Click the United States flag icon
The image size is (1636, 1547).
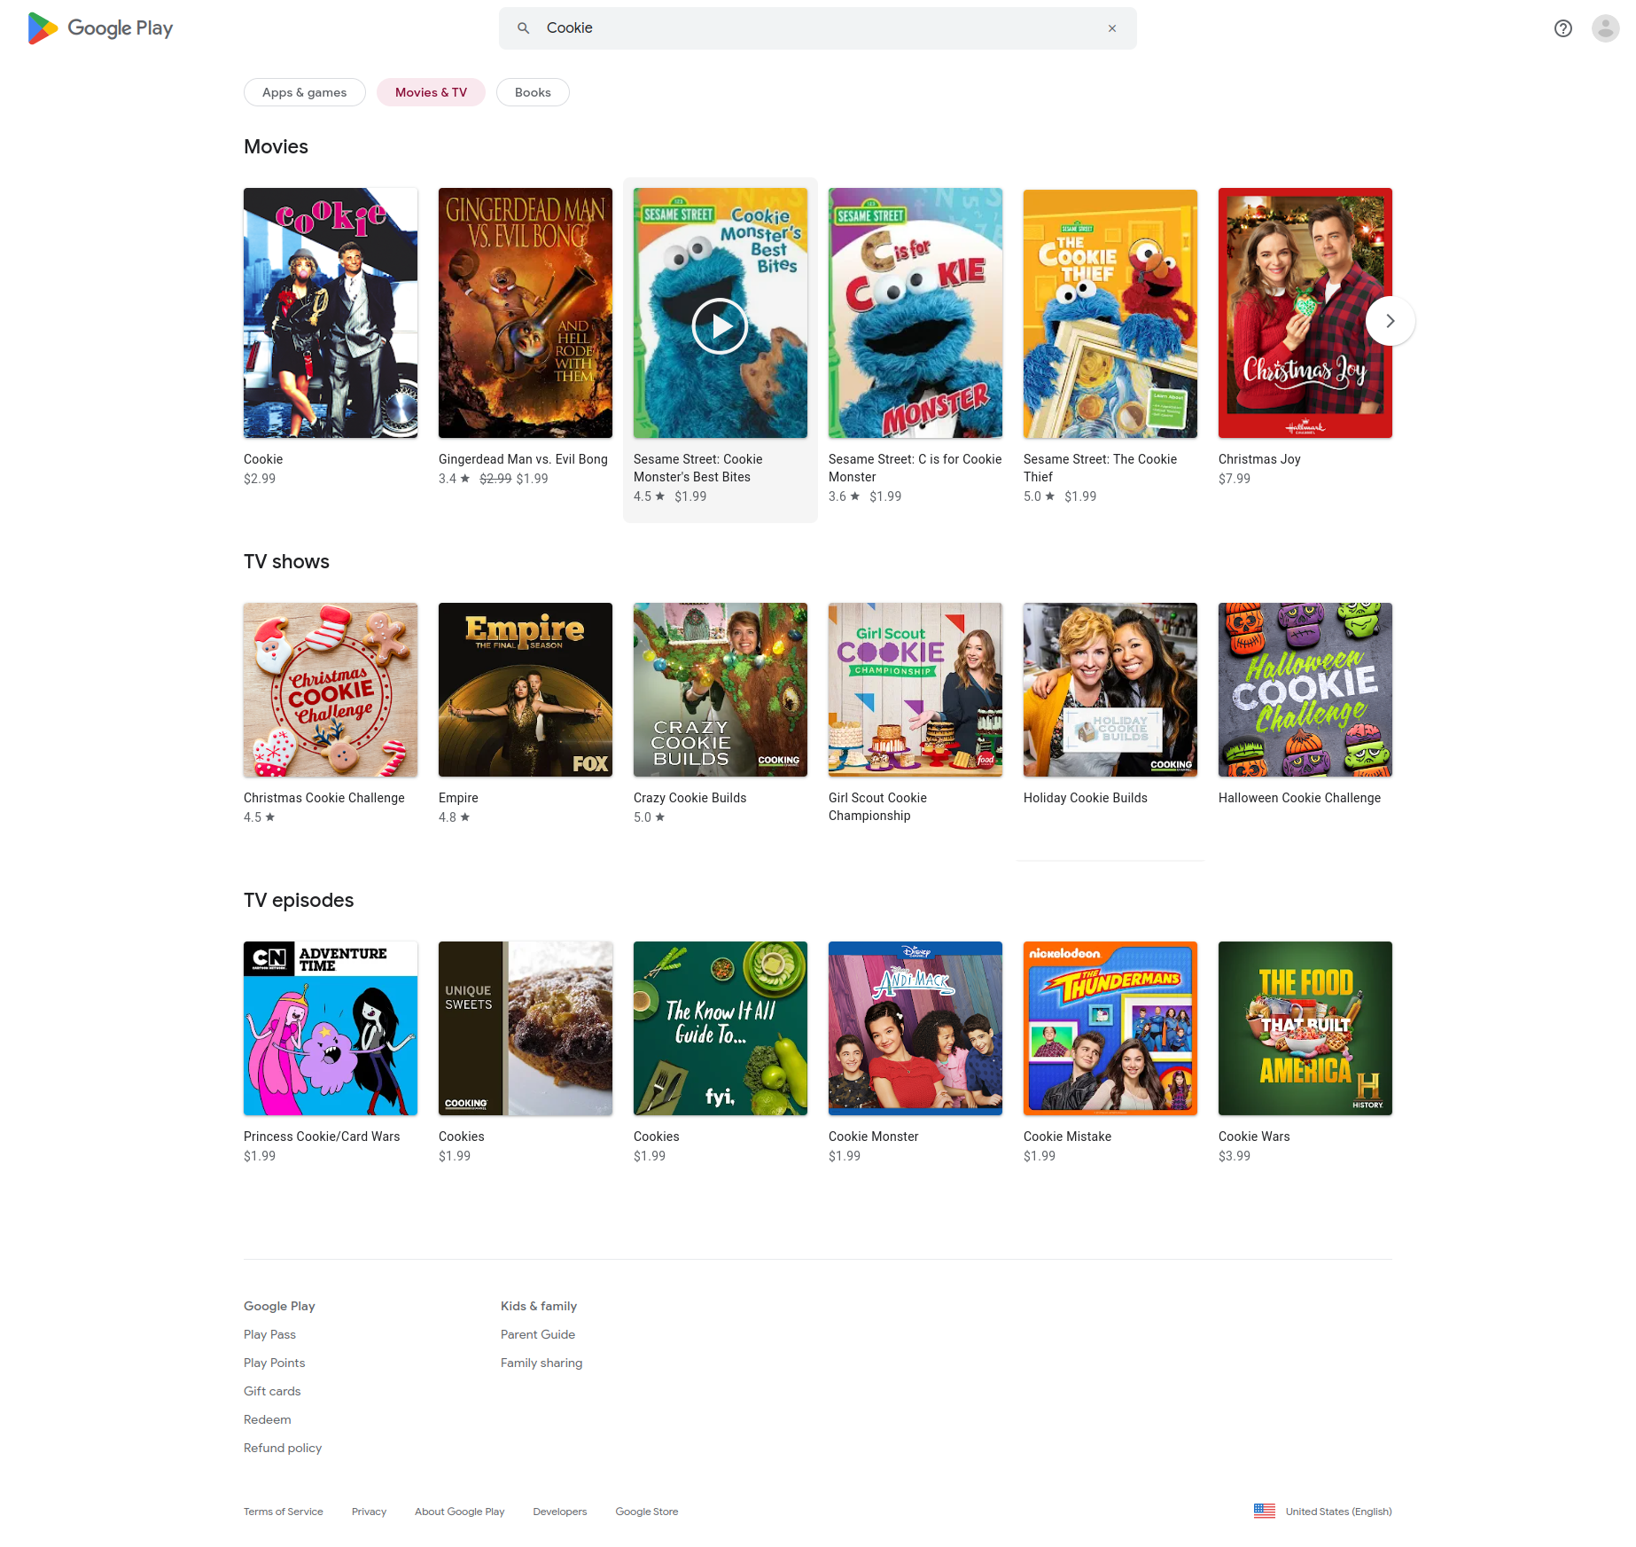pos(1265,1511)
